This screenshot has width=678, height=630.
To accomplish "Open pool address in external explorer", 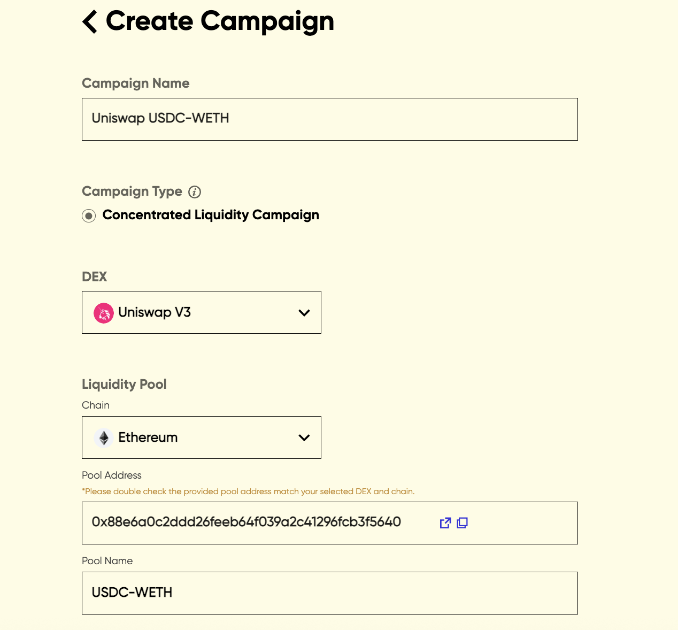I will [x=445, y=523].
